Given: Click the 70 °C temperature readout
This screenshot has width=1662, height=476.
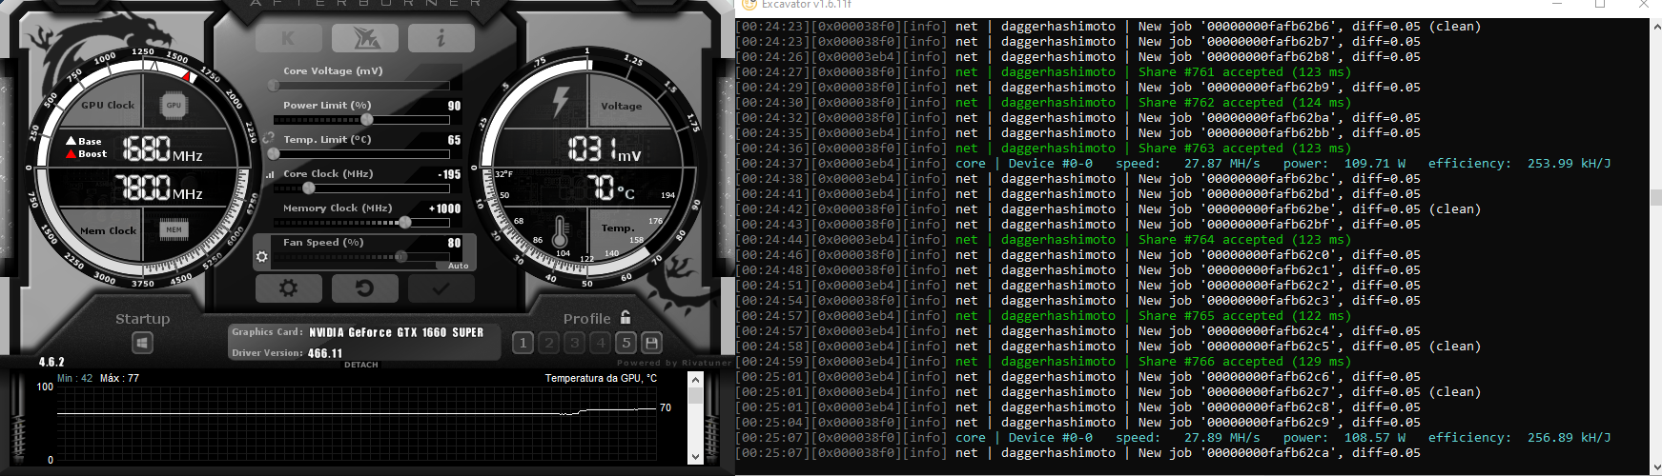Looking at the screenshot, I should click(610, 188).
